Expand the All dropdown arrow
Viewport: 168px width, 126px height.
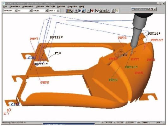coord(31,11)
